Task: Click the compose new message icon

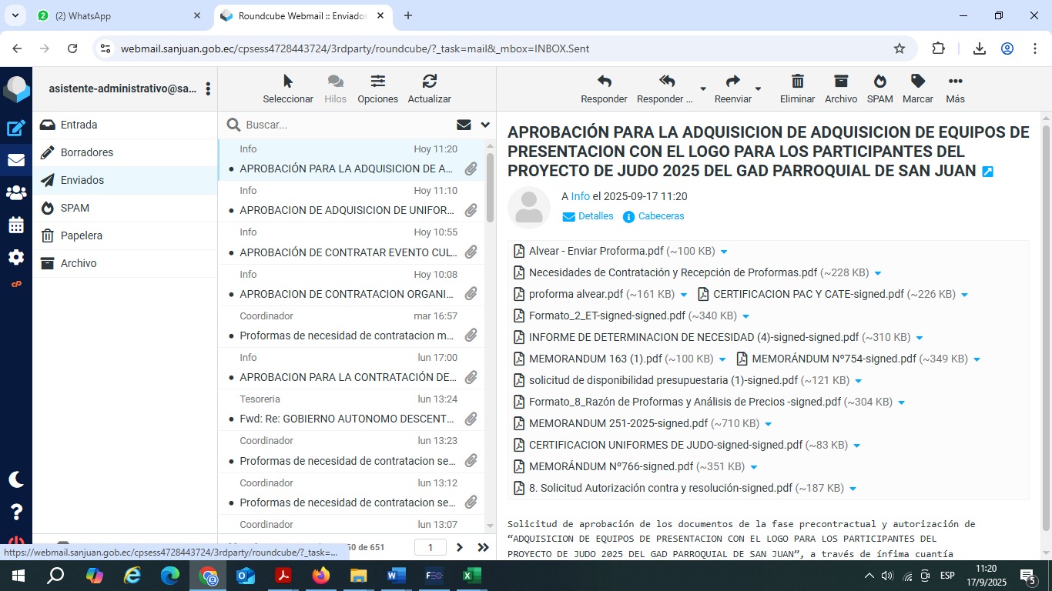Action: click(16, 129)
